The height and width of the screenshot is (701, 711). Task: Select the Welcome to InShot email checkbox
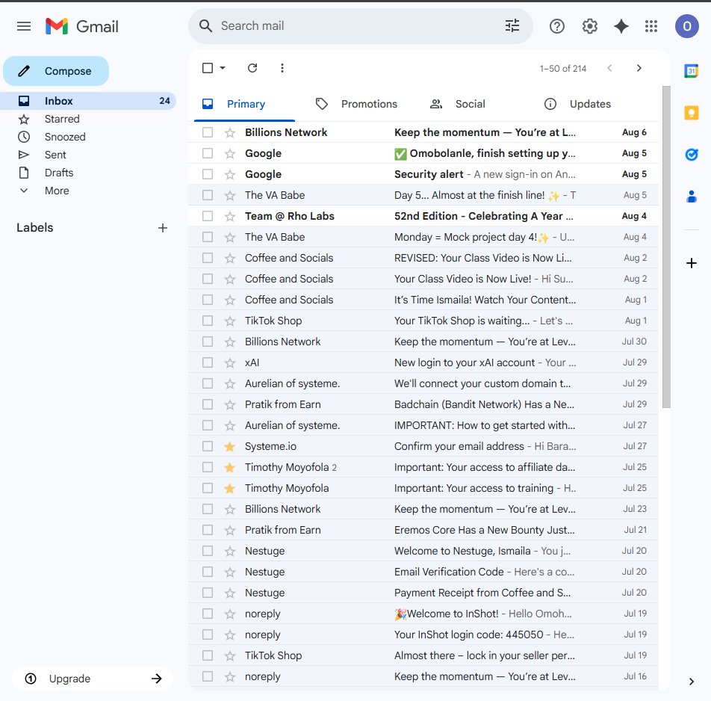click(x=208, y=614)
